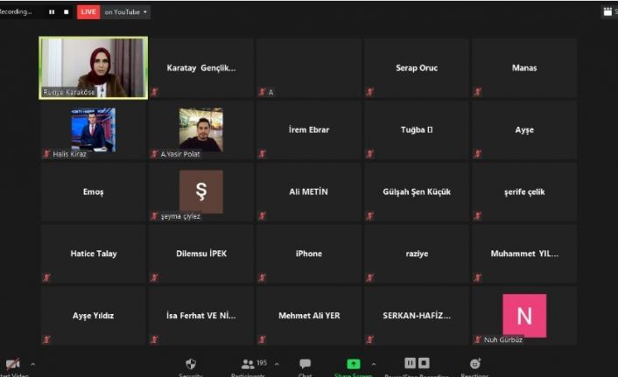Click muted mic icon on Tuğba tile
Screen dimensions: 618x377
point(369,154)
